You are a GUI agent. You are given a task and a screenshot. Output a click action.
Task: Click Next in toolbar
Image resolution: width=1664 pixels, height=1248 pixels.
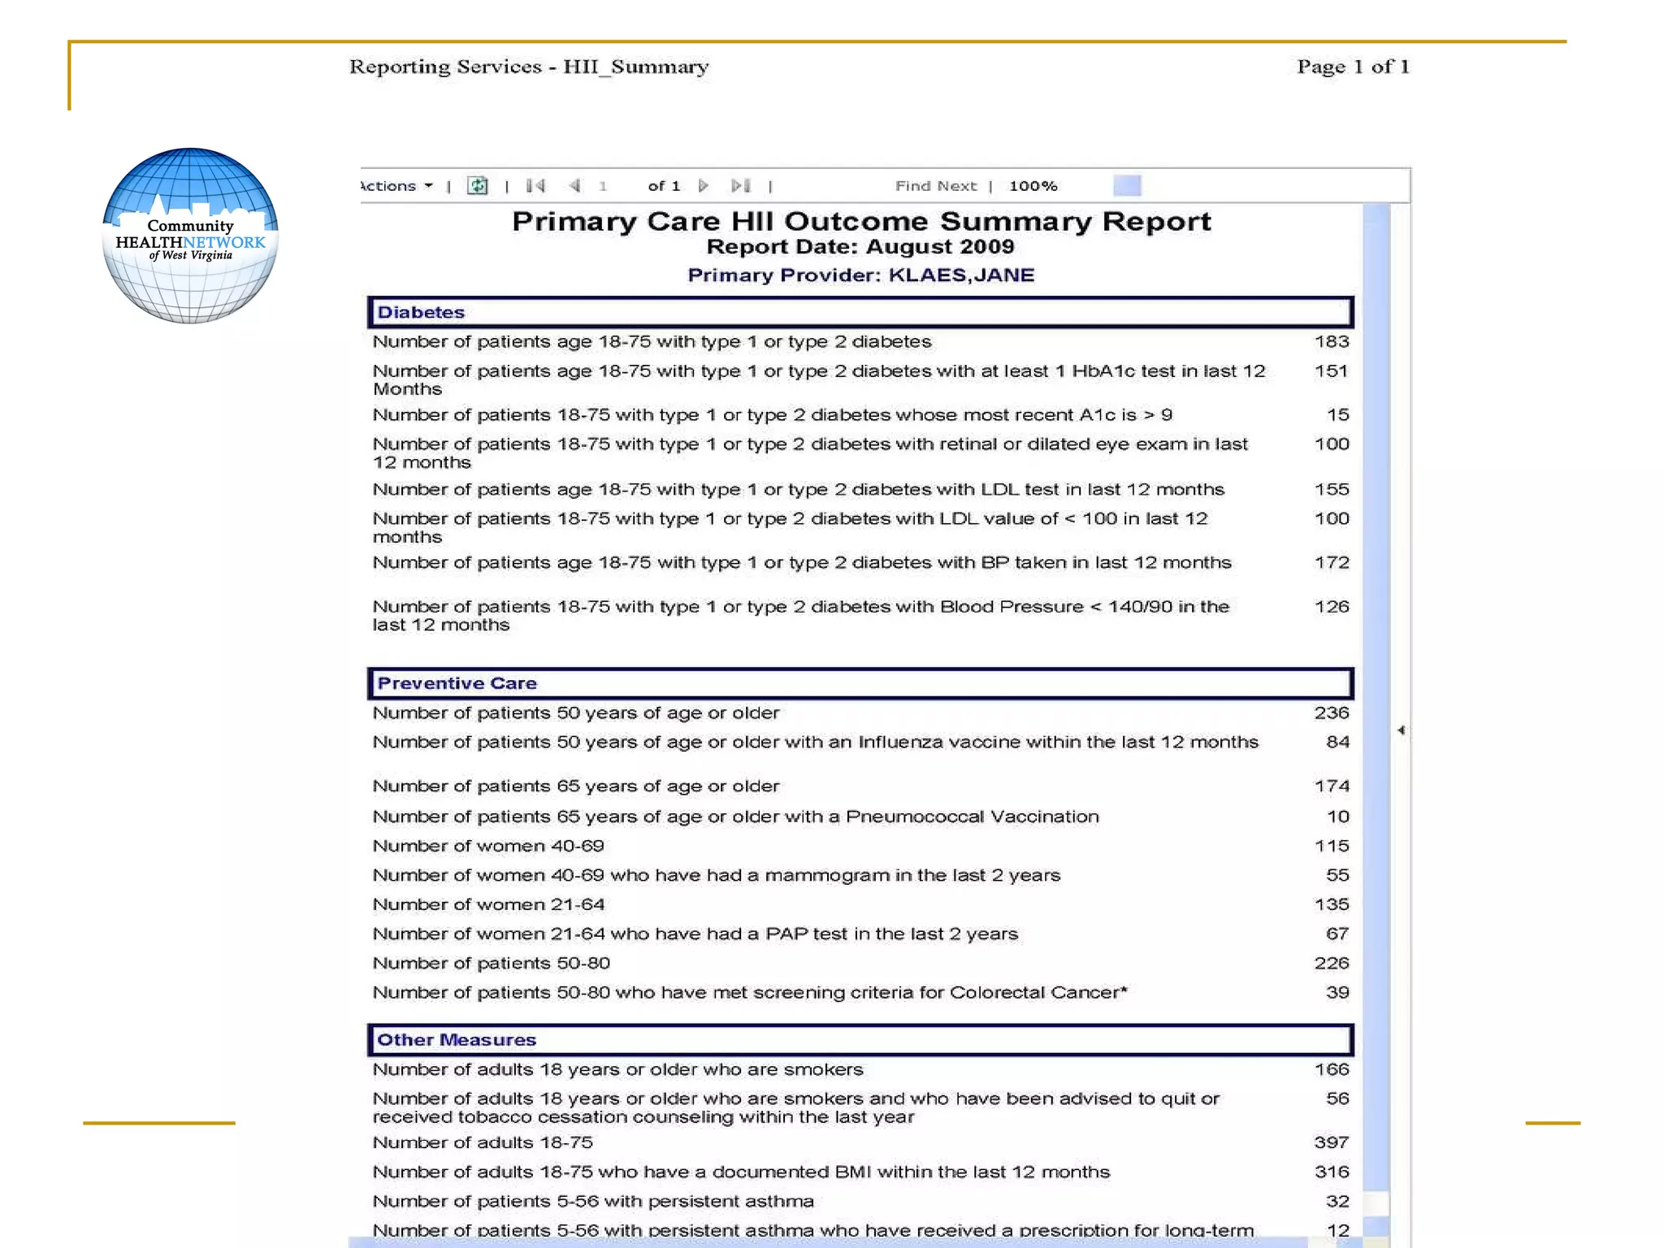click(x=960, y=186)
